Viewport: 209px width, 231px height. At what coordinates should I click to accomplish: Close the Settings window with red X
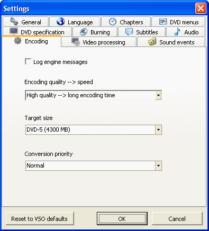tap(201, 8)
